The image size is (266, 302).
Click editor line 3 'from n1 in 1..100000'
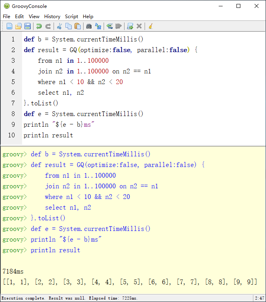pos(73,61)
